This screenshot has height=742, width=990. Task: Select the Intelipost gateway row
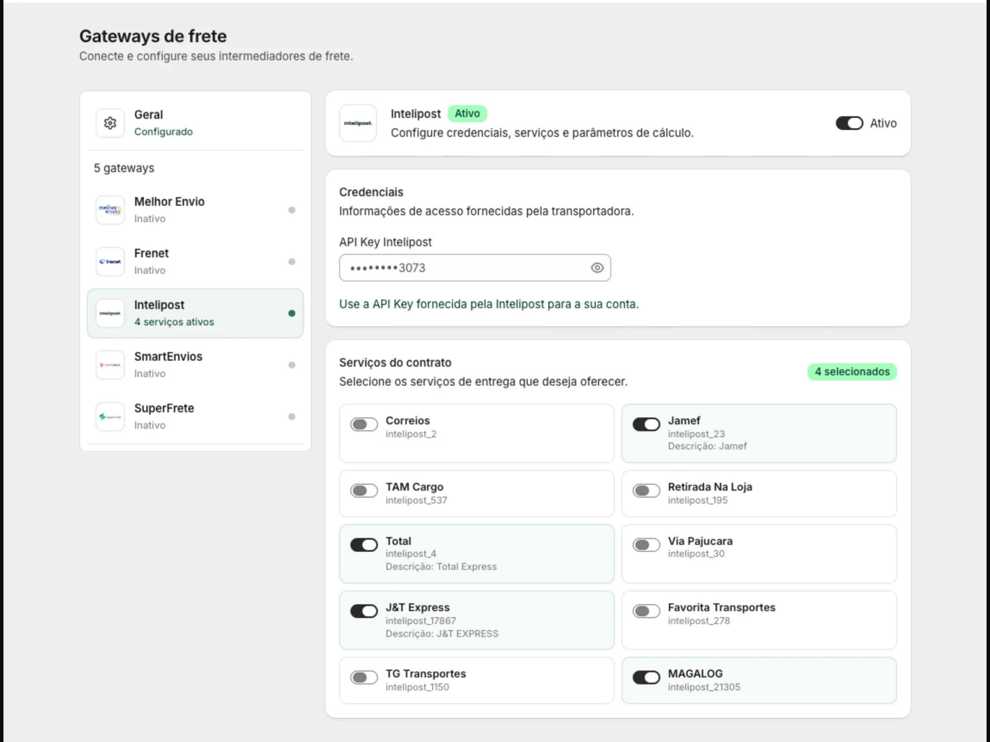click(195, 313)
